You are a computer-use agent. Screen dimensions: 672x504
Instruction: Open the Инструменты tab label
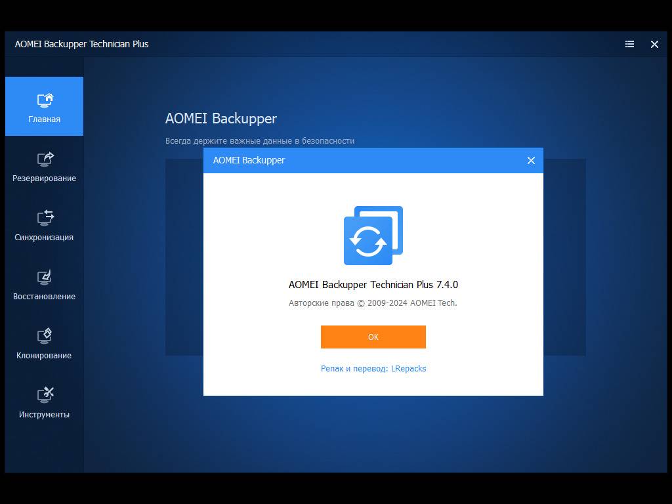point(44,415)
